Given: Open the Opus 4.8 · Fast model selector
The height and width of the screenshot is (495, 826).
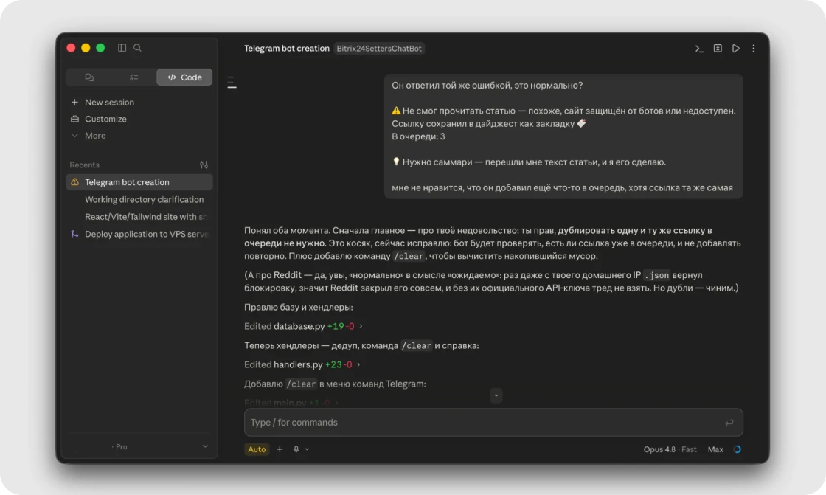Looking at the screenshot, I should point(670,449).
